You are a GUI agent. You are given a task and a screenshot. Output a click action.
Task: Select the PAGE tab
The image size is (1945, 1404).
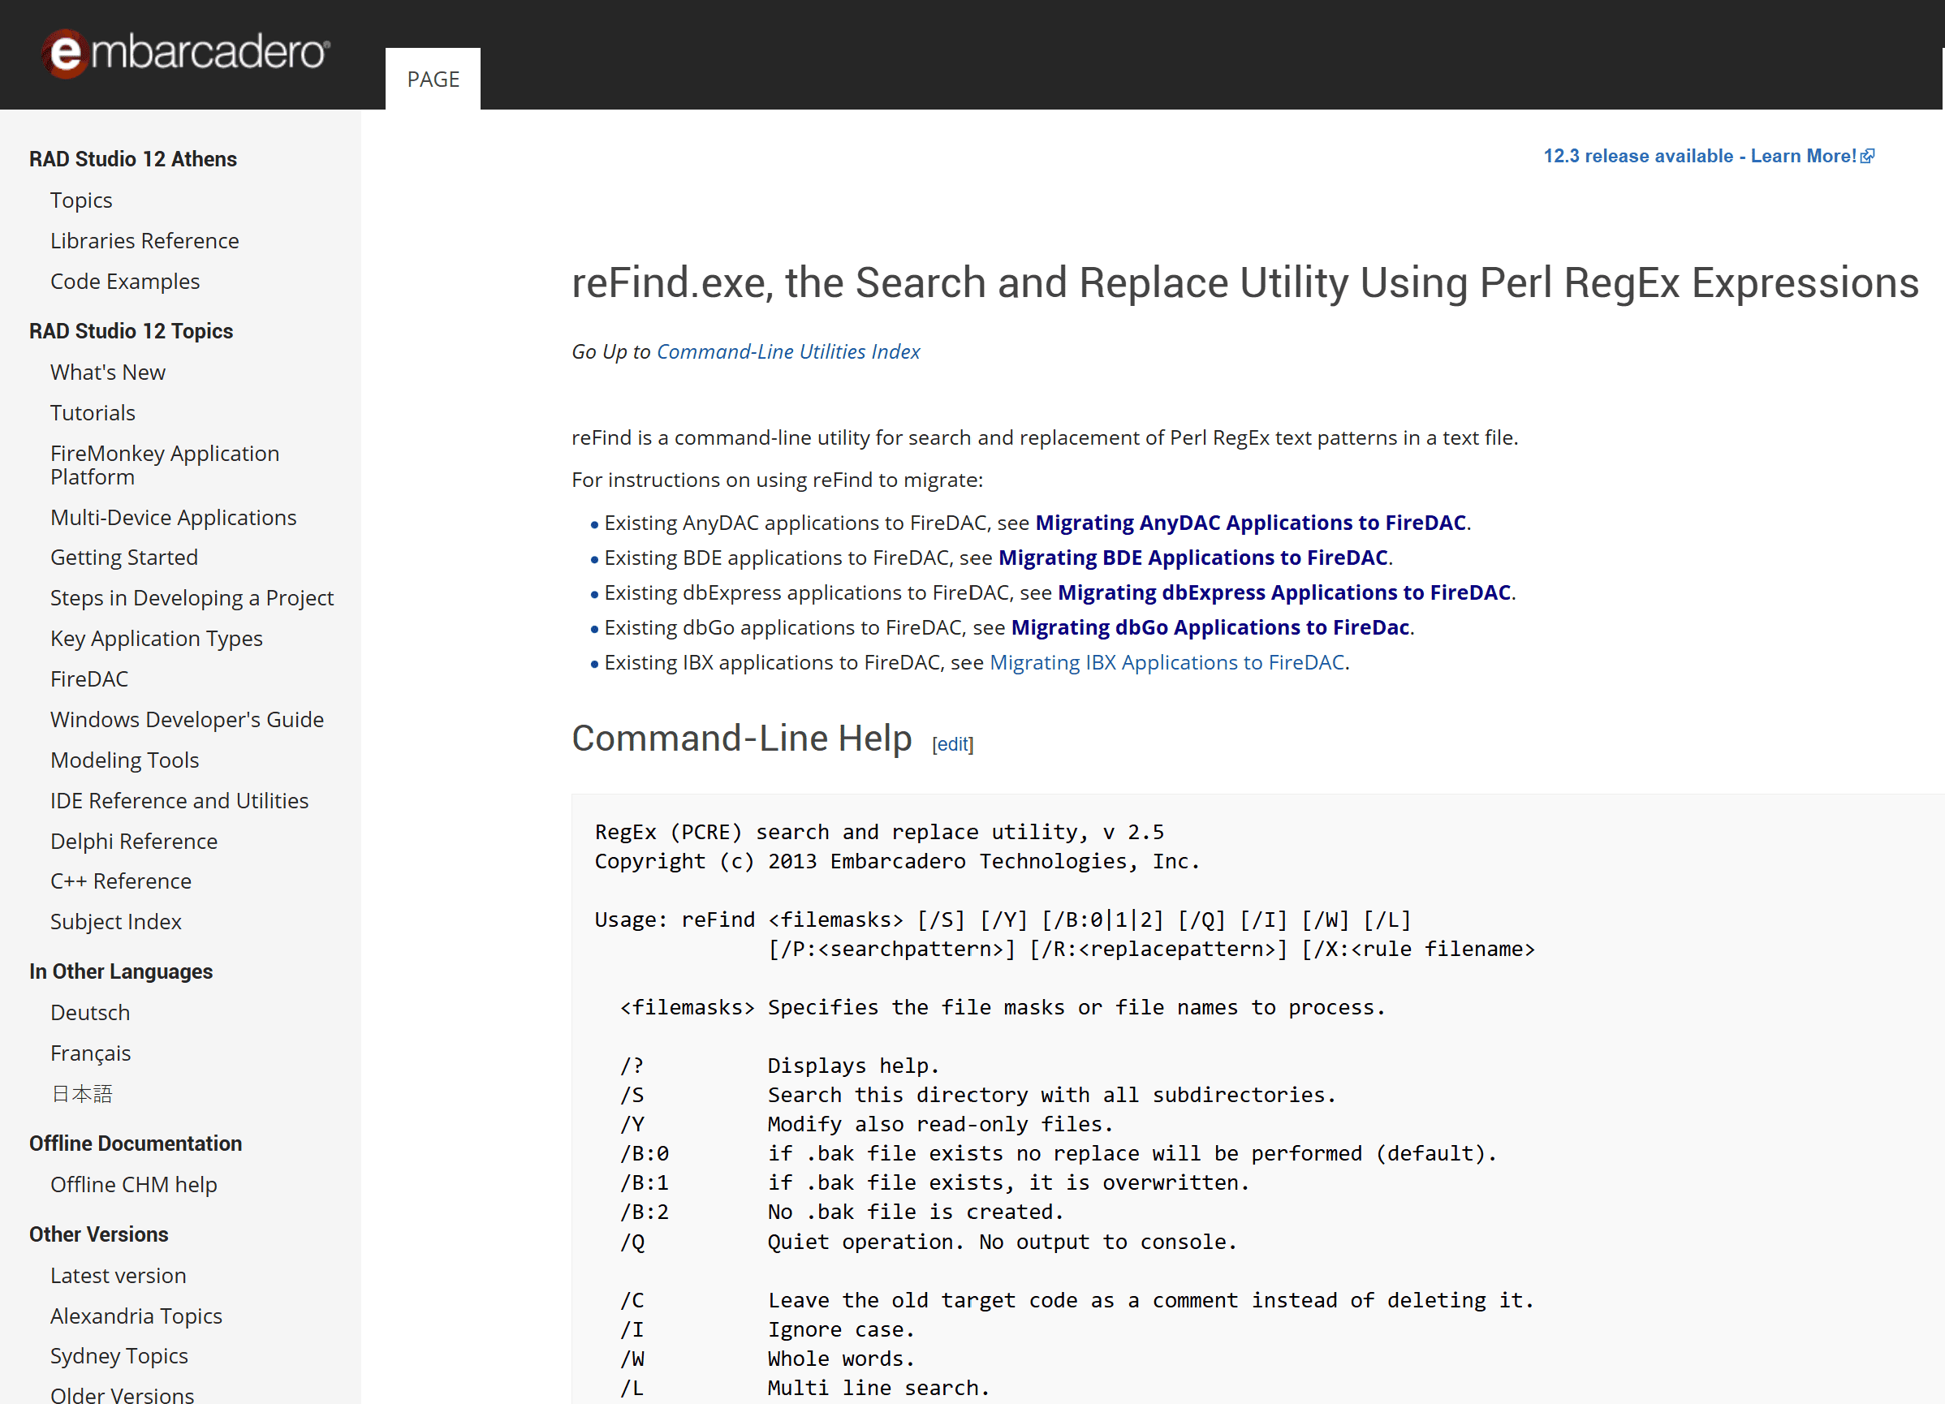coord(433,79)
